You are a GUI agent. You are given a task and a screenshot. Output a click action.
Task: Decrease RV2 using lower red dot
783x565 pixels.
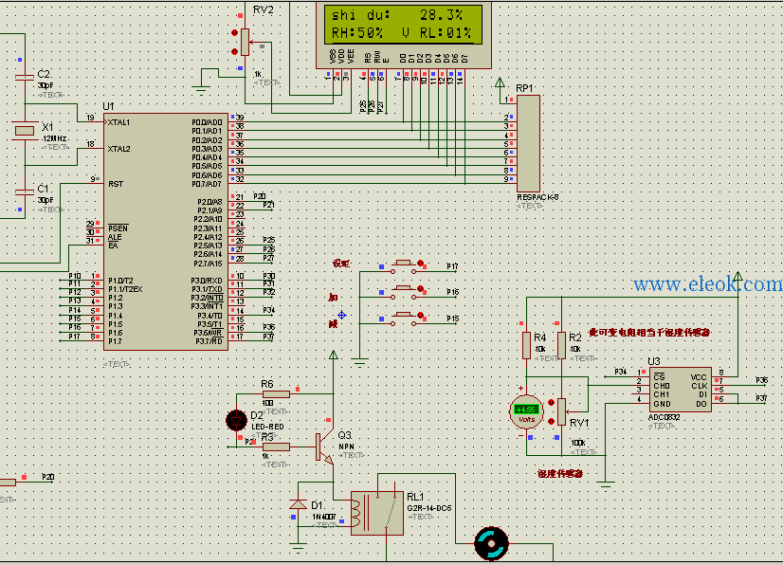pyautogui.click(x=234, y=51)
